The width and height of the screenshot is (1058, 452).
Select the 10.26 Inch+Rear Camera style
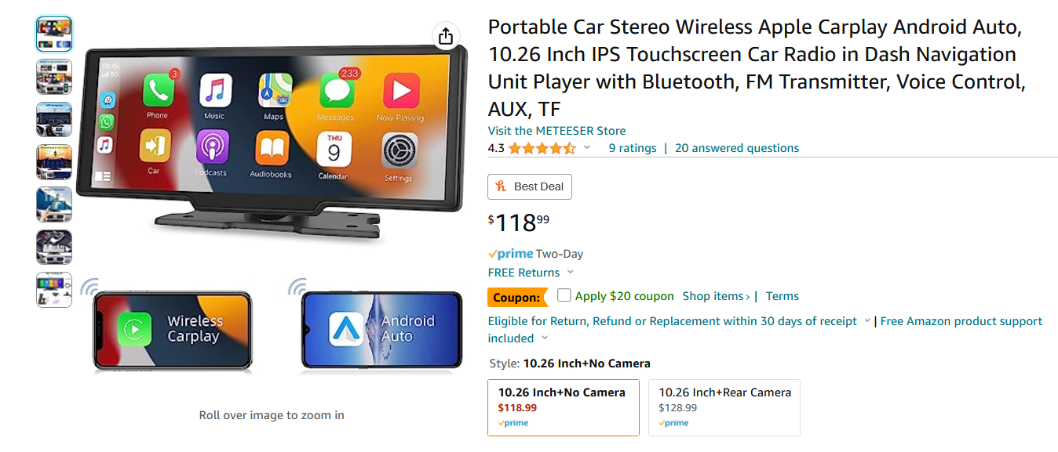click(x=724, y=407)
